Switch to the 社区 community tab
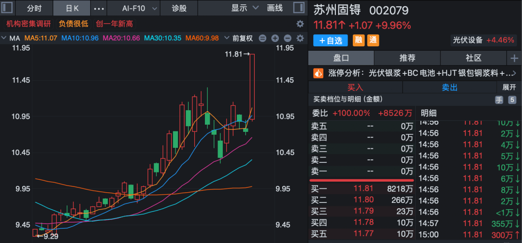522x243 pixels. [x=473, y=58]
